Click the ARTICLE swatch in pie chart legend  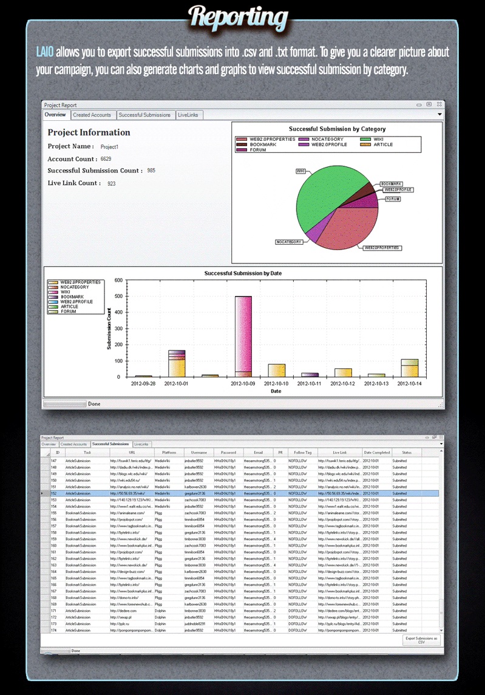(365, 144)
